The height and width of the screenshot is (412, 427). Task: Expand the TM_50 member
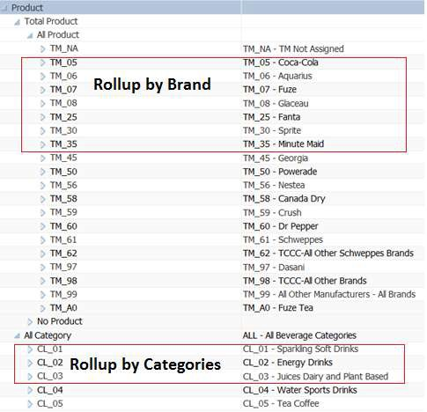[x=43, y=172]
